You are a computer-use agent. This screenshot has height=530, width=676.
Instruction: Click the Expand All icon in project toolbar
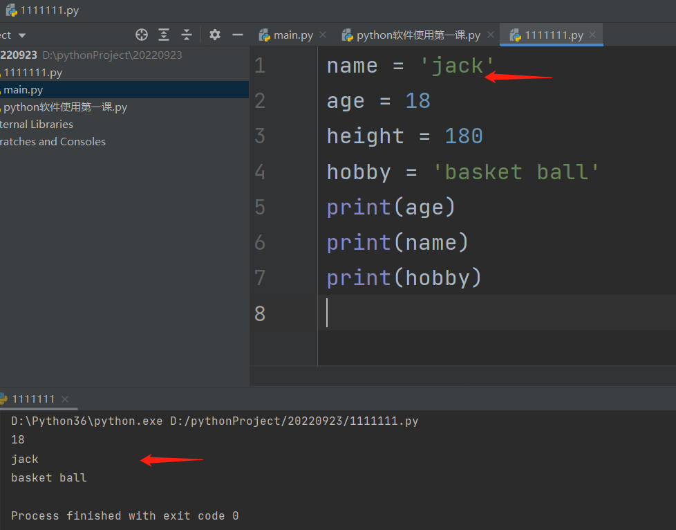coord(164,35)
